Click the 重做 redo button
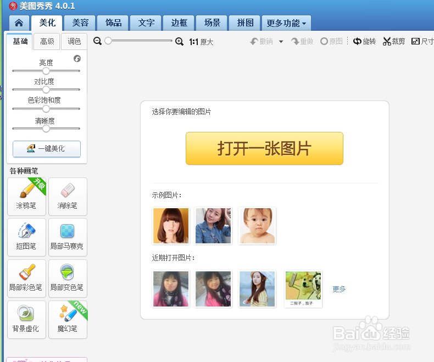 point(302,42)
